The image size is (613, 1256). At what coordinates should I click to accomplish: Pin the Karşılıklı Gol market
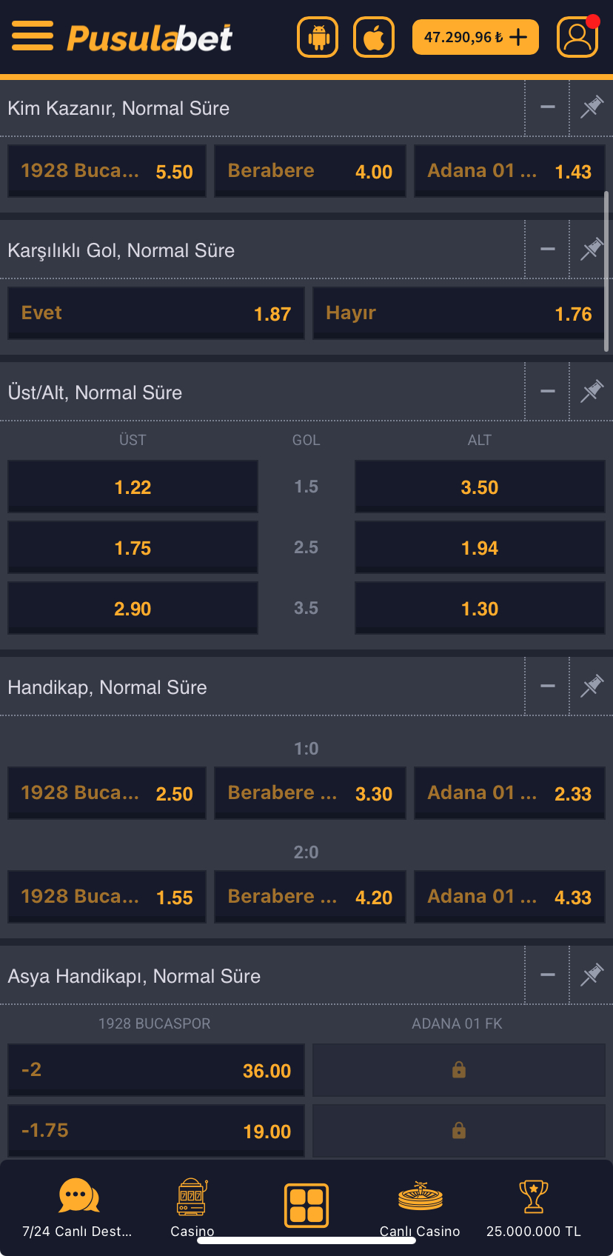click(592, 250)
